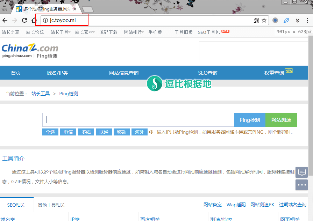Bookmark this page with the star icon
313x221 pixels.
pyautogui.click(x=264, y=20)
